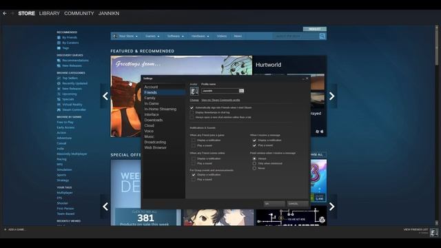Click the Steam Controller category icon
This screenshot has width=441, height=248.
coord(59,110)
